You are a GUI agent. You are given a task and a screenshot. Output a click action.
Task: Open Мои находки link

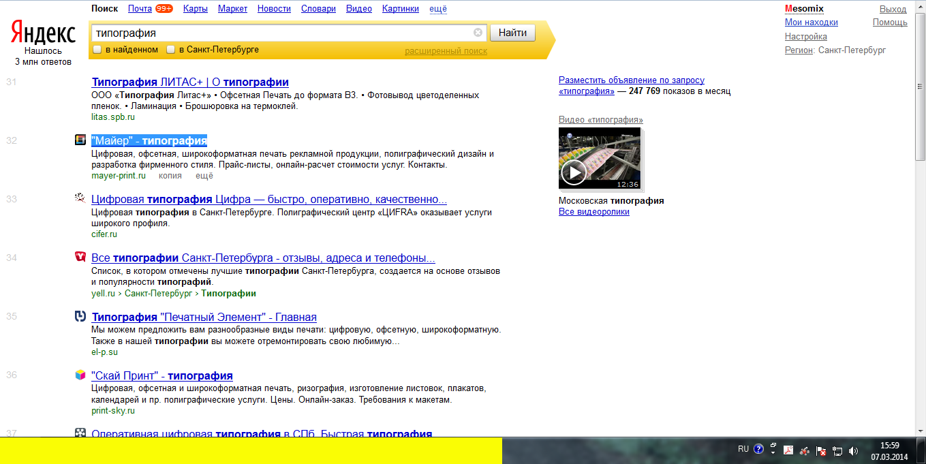coord(812,22)
